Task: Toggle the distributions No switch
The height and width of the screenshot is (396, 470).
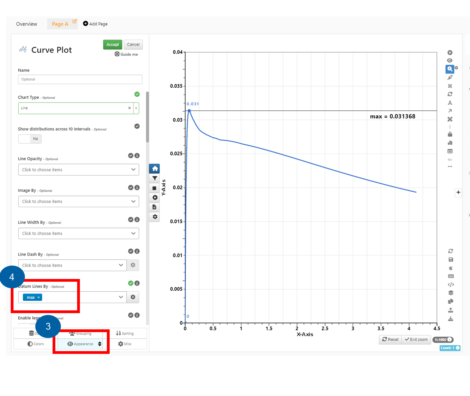Action: pos(30,139)
